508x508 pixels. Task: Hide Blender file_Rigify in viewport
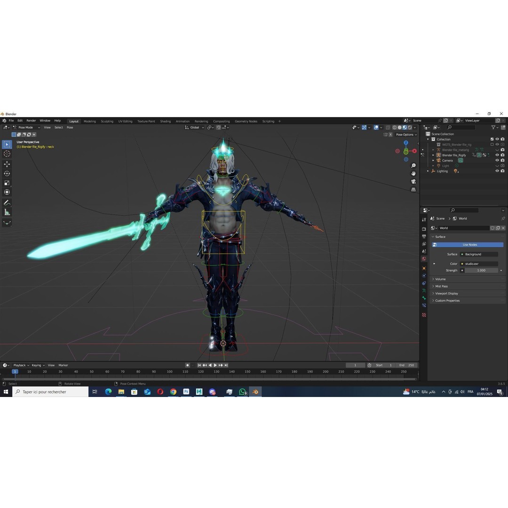[x=497, y=155]
